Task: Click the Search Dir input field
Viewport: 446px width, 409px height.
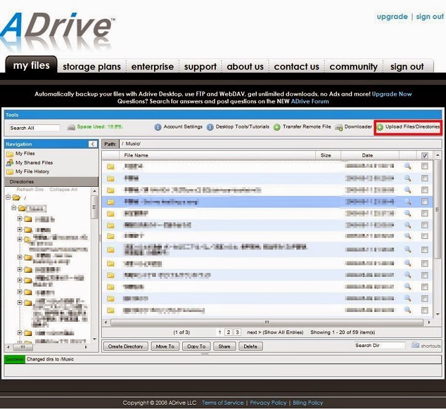Action: (x=380, y=345)
